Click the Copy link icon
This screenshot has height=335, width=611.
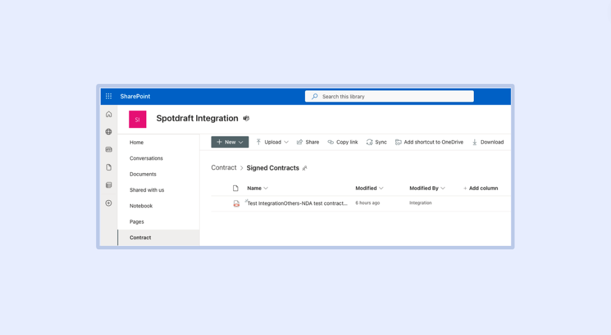[x=330, y=142]
